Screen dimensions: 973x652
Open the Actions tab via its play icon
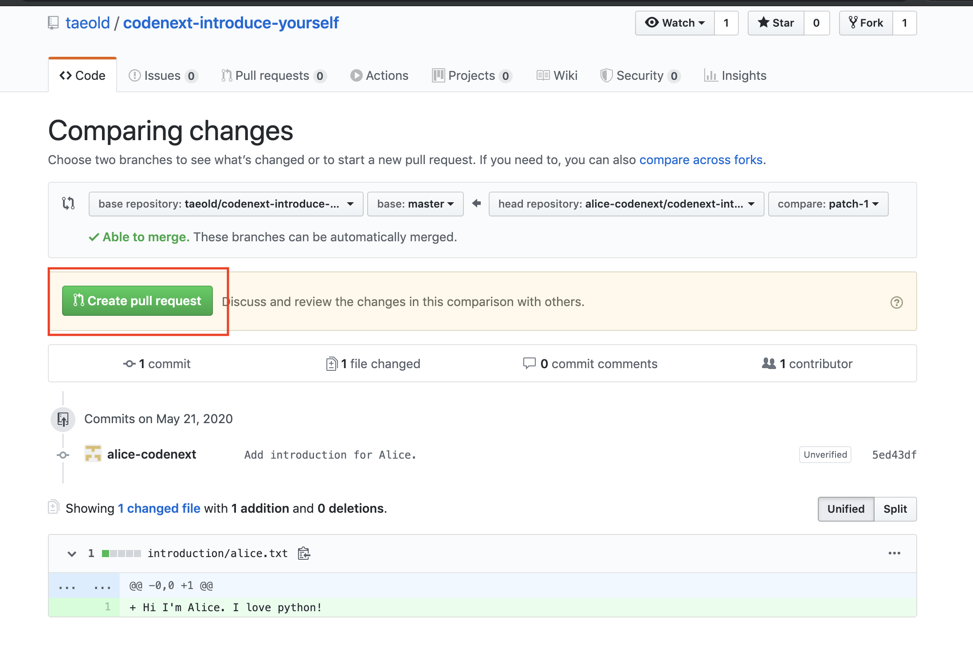click(x=356, y=75)
